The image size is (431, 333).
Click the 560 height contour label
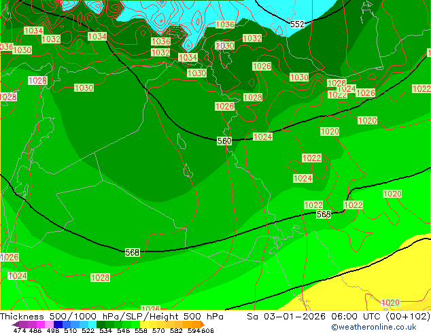coord(224,141)
